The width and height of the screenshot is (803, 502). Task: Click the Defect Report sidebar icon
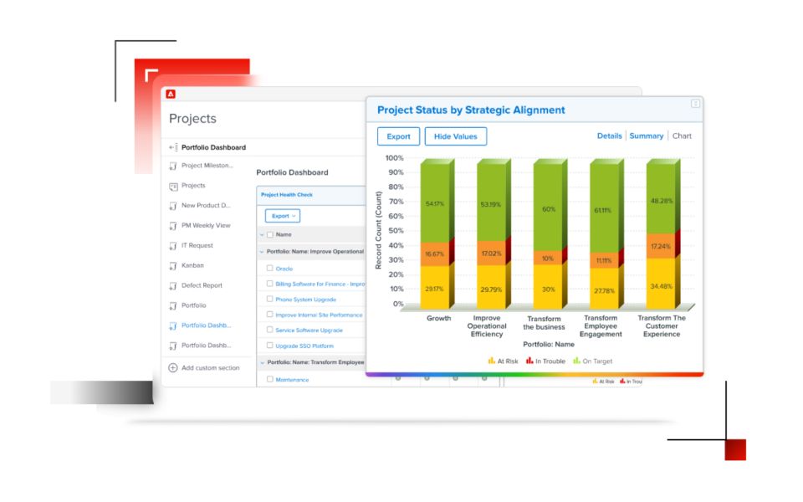(173, 285)
